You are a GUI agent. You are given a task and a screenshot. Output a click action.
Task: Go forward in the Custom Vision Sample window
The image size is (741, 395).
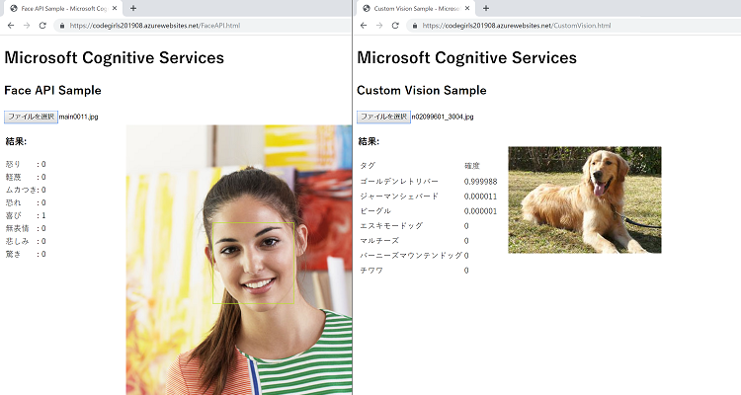[x=379, y=26]
